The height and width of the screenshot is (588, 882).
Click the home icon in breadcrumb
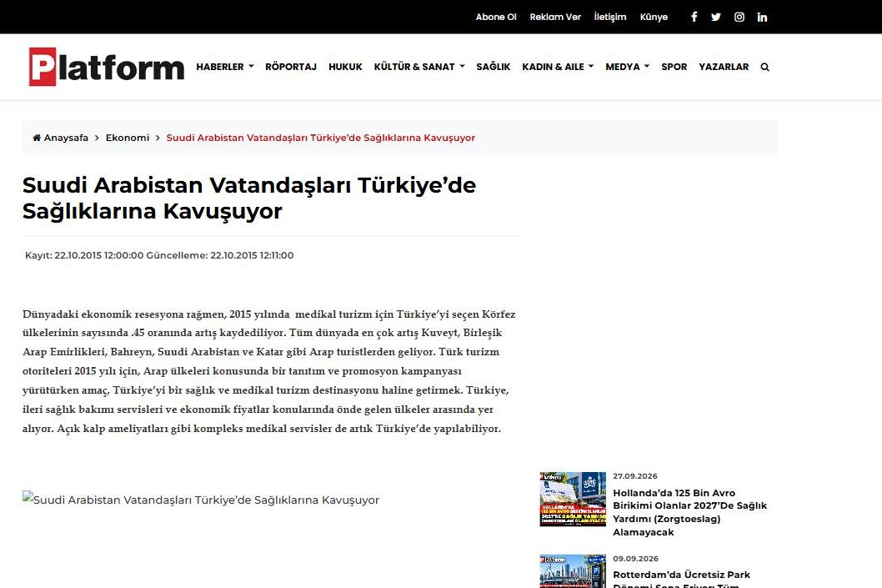(x=37, y=138)
